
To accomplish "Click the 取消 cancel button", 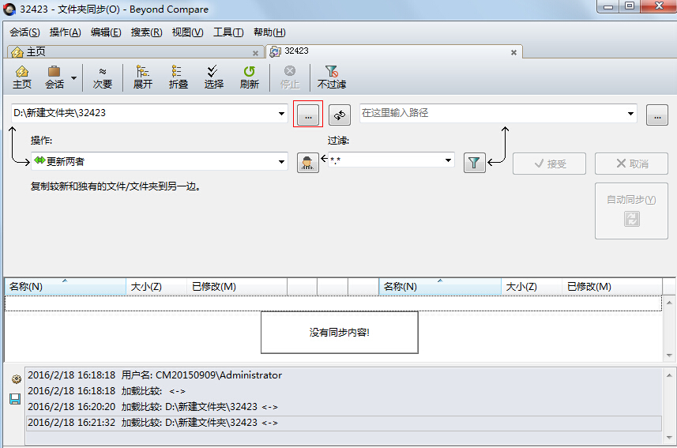I will click(x=631, y=164).
